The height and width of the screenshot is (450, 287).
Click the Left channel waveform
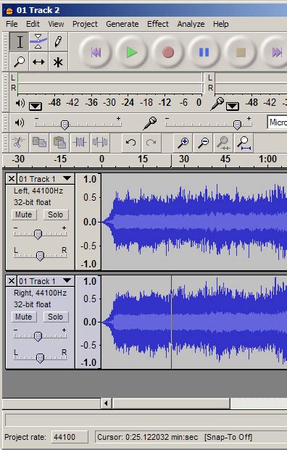pos(194,222)
